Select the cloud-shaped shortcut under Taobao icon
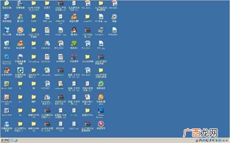This screenshot has height=143, width=230. 20,57
